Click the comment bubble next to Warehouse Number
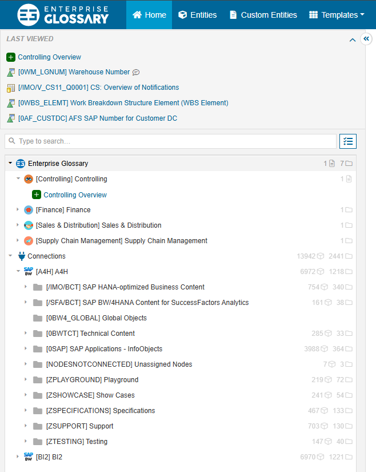 (136, 73)
